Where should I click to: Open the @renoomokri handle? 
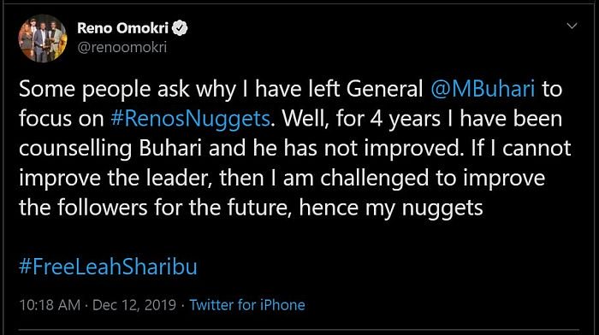click(x=122, y=47)
